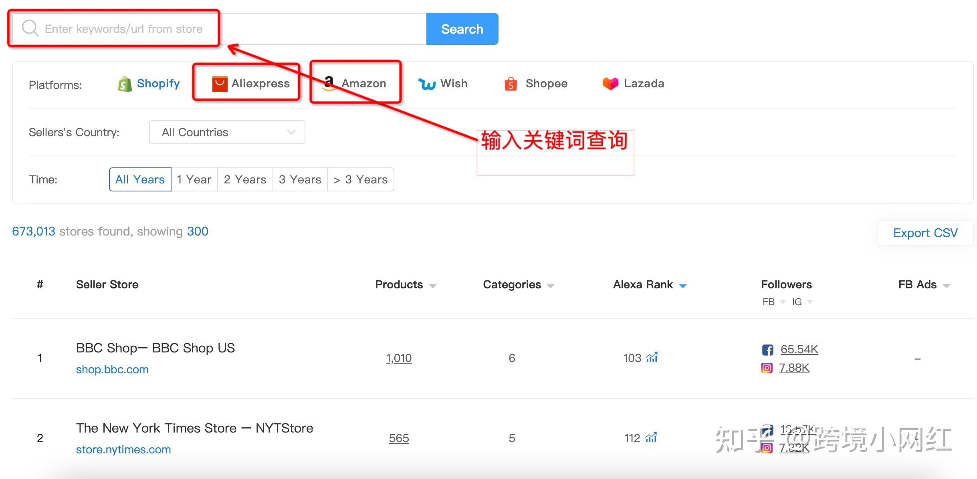
Task: Choose the Wish platform label
Action: point(454,83)
